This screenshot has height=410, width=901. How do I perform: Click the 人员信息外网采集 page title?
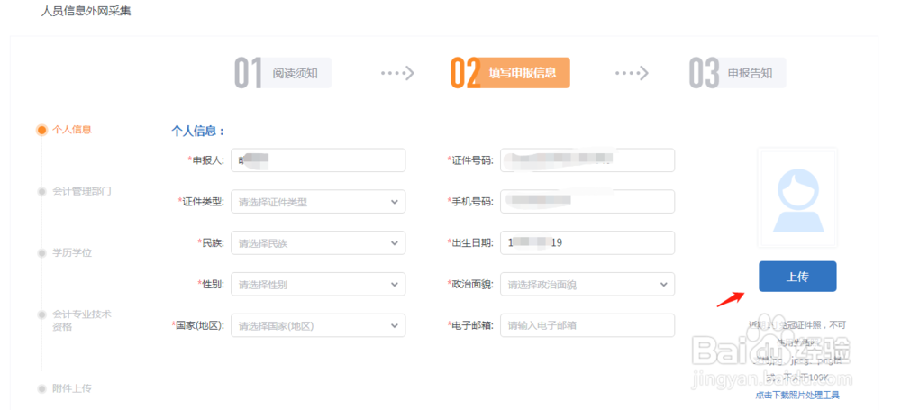pos(86,11)
